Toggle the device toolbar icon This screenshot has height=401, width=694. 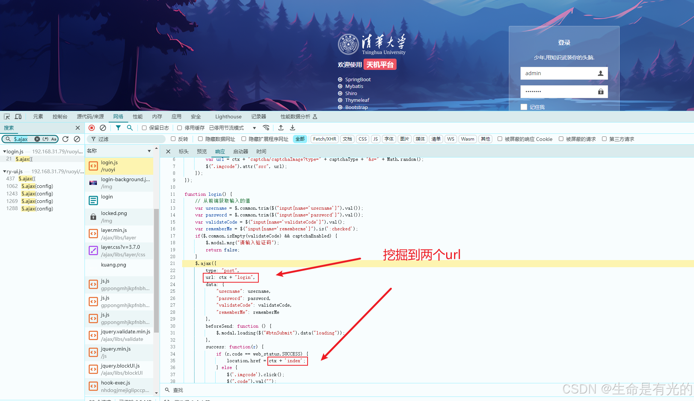[x=18, y=117]
